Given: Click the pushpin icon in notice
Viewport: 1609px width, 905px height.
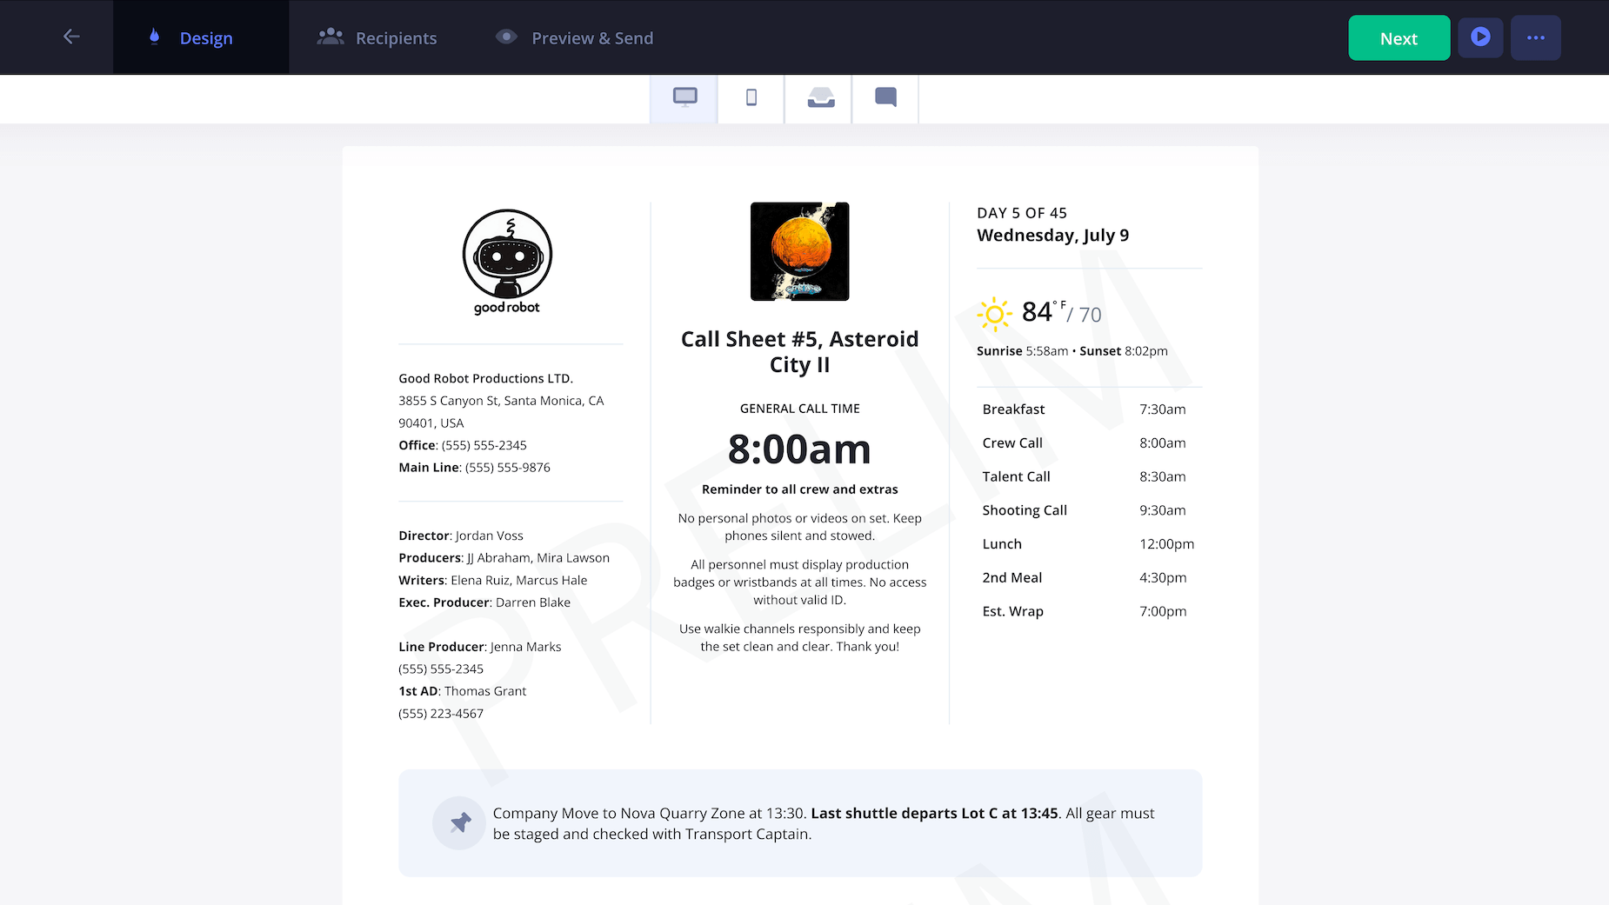Looking at the screenshot, I should (x=459, y=822).
